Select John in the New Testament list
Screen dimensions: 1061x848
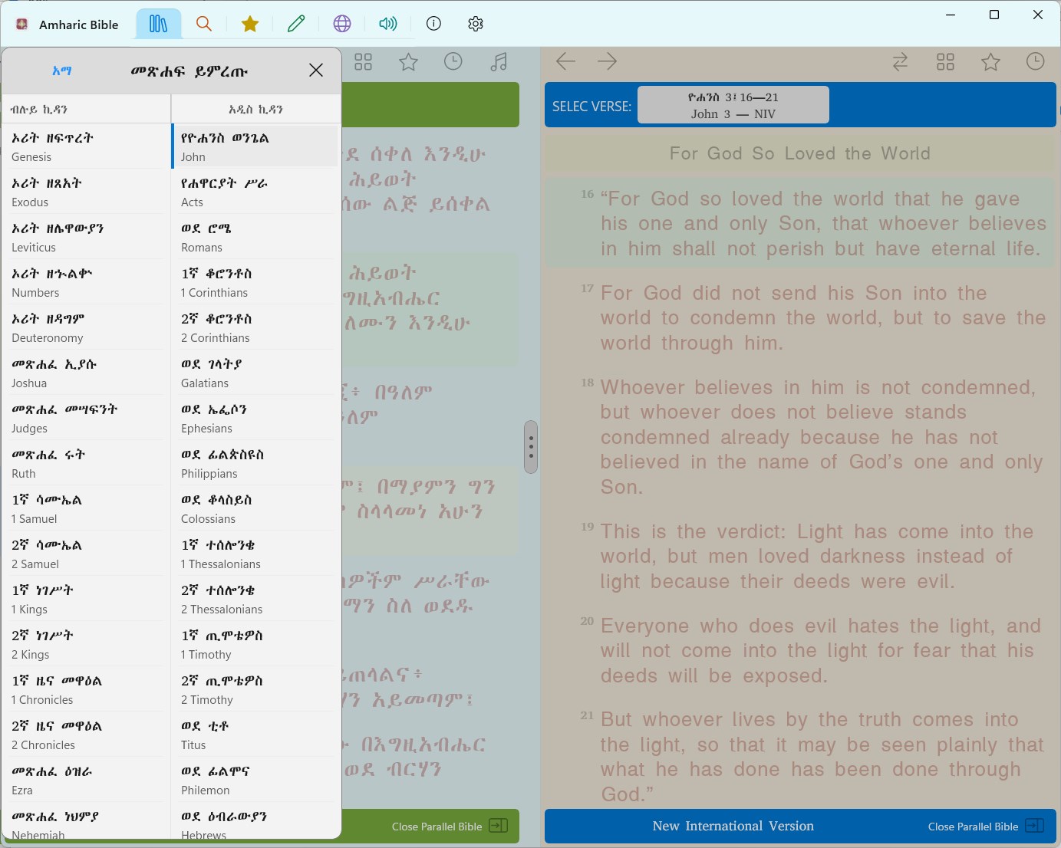(255, 146)
